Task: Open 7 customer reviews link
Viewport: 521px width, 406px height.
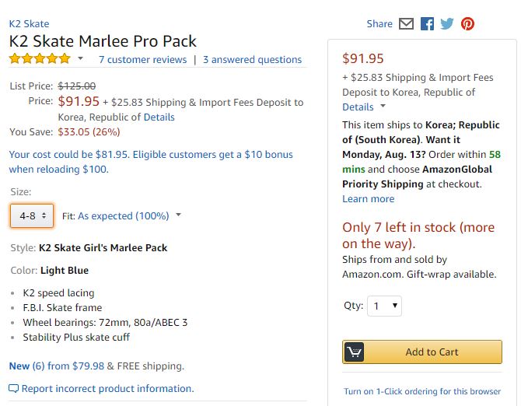Action: [143, 59]
